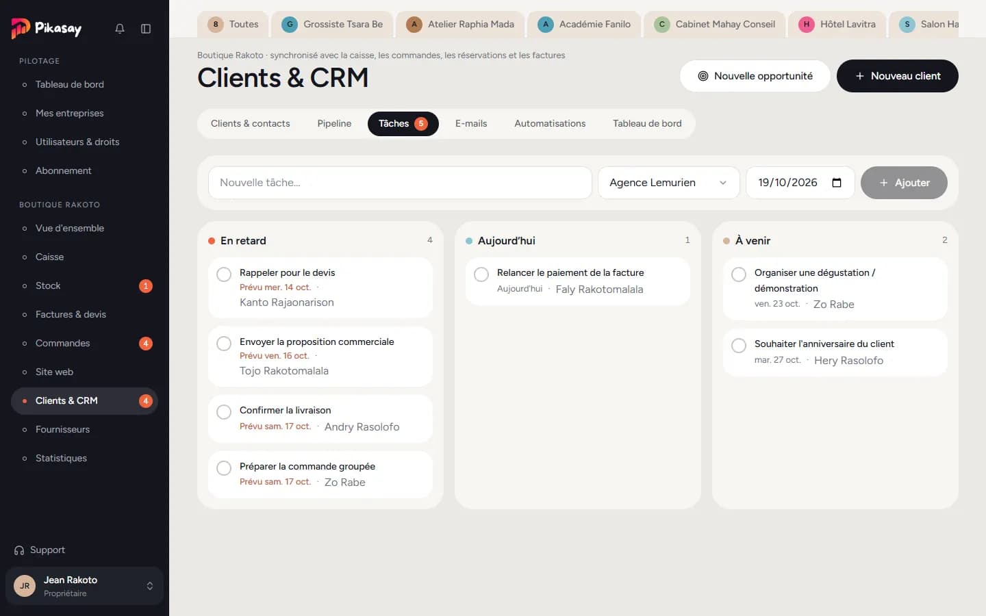Screen dimensions: 986x616
Task: Check 'Organiser une dégustation' task circle
Action: 739,274
